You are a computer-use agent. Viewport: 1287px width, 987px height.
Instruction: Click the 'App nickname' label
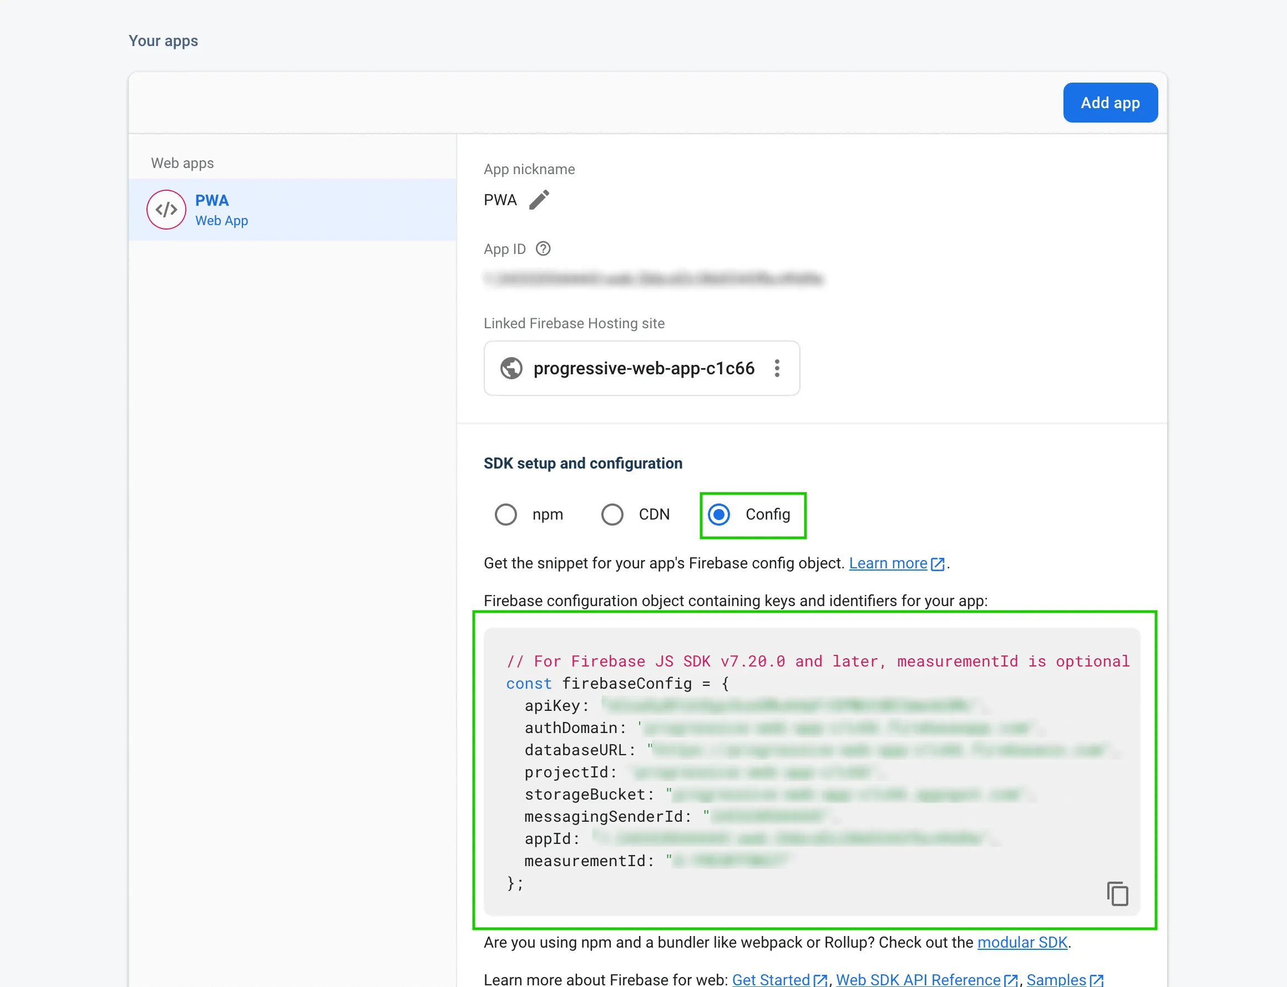click(529, 169)
